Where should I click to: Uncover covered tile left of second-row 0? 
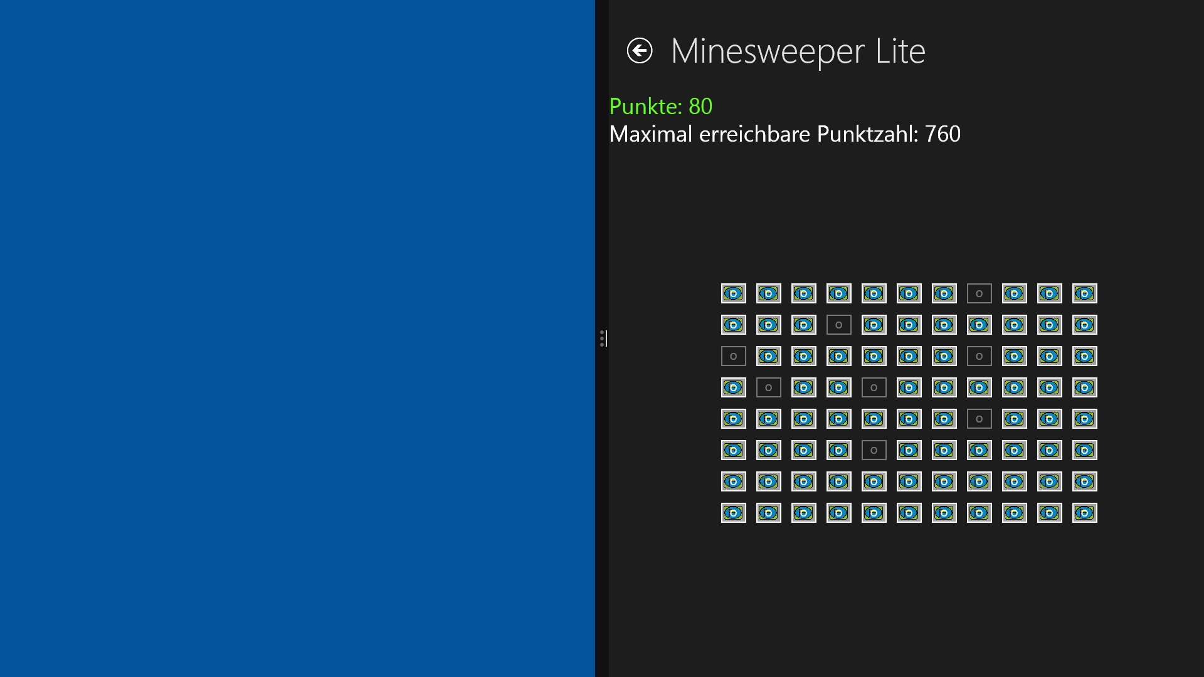(x=803, y=325)
